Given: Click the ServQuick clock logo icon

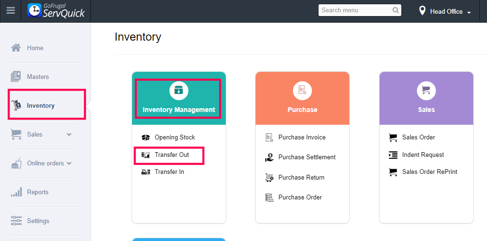Looking at the screenshot, I should pyautogui.click(x=35, y=10).
